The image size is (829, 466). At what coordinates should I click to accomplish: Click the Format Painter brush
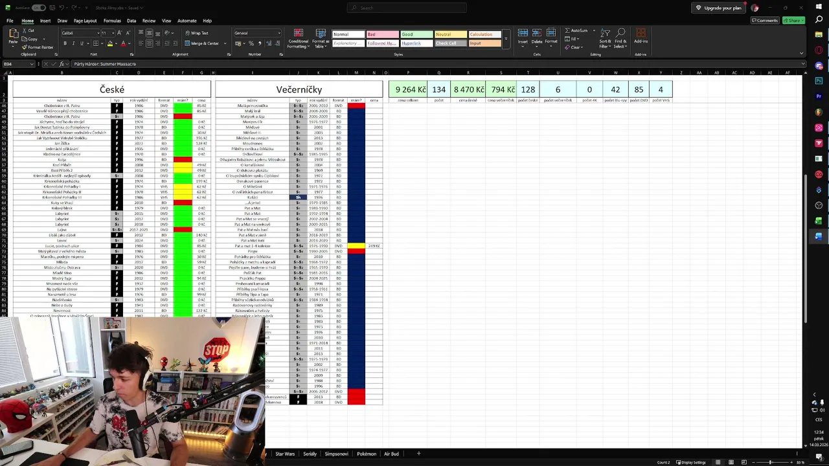(38, 47)
